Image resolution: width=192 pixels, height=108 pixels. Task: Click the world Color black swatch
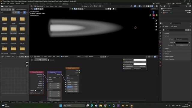point(182,43)
